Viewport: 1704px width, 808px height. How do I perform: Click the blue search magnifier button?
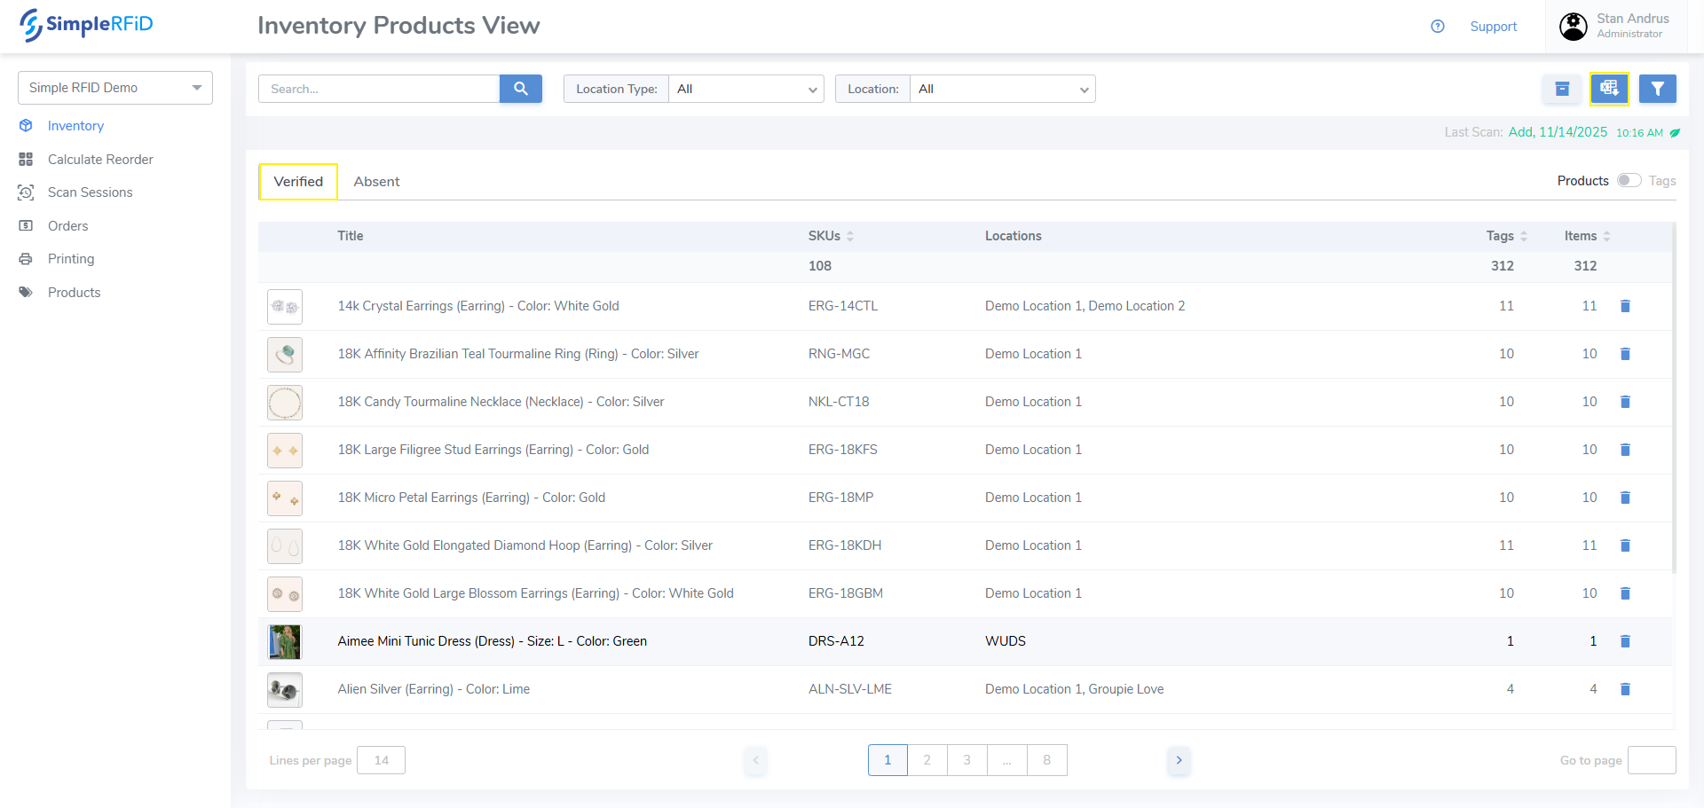click(x=520, y=89)
